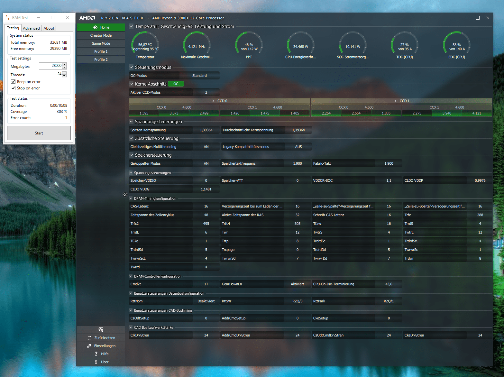
Task: Click the Über label
Action: point(105,362)
